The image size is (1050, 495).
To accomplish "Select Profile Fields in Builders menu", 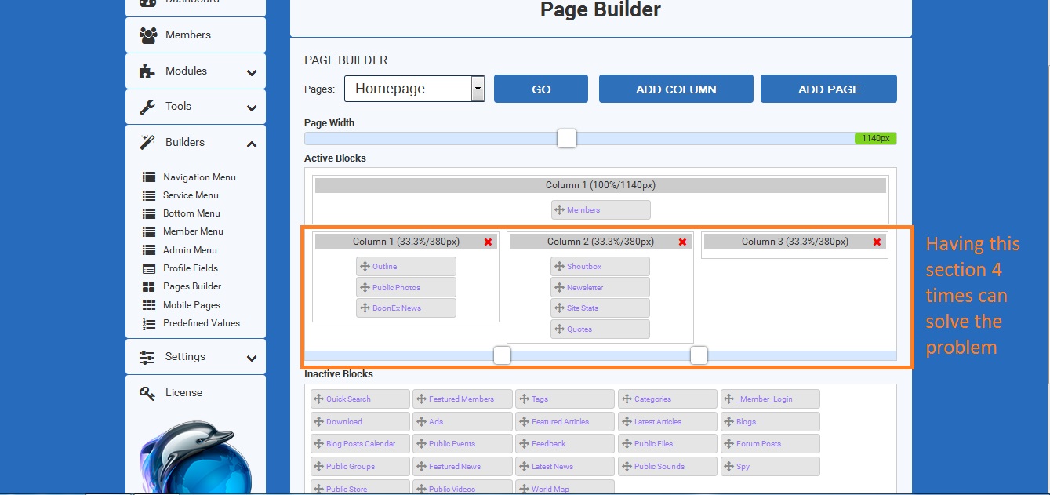I will (191, 268).
